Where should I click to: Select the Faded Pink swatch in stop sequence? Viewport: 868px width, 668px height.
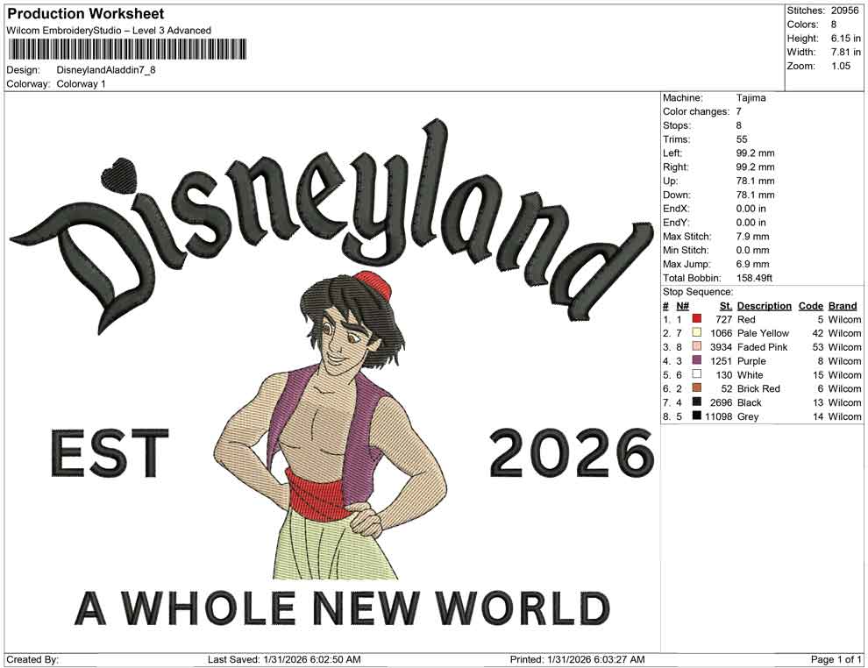[695, 347]
